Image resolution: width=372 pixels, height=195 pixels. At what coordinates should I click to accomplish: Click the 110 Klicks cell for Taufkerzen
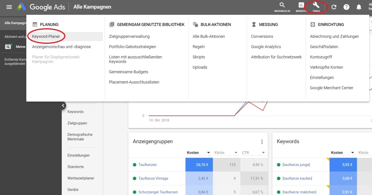point(227,165)
